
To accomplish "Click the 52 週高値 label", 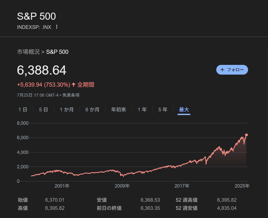I will 187,200.
